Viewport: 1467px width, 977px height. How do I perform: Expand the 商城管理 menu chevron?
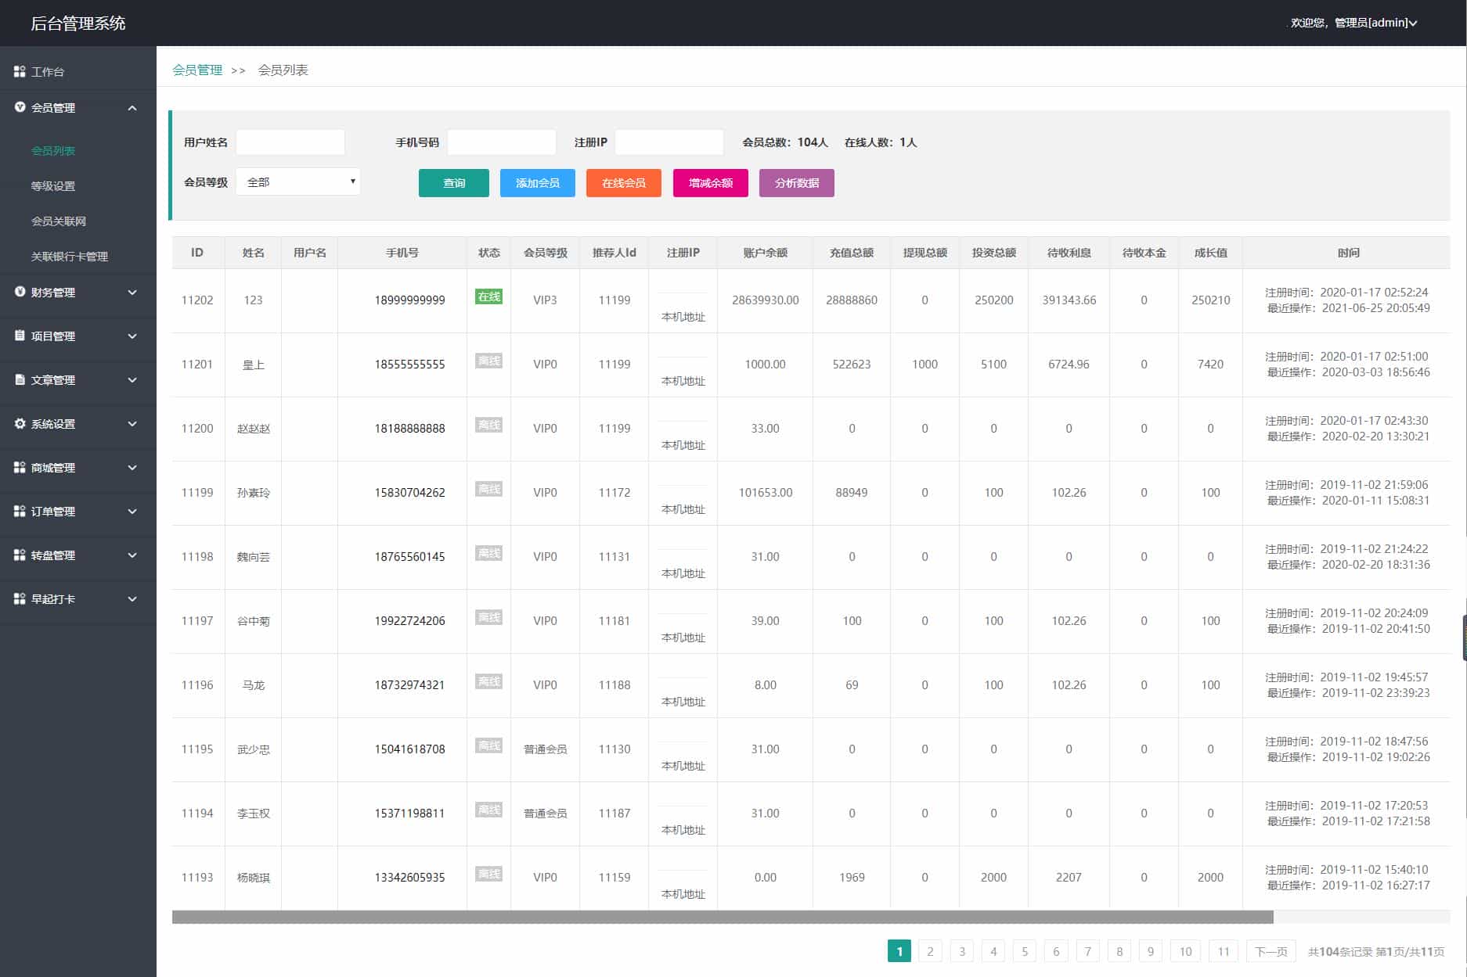pyautogui.click(x=132, y=468)
